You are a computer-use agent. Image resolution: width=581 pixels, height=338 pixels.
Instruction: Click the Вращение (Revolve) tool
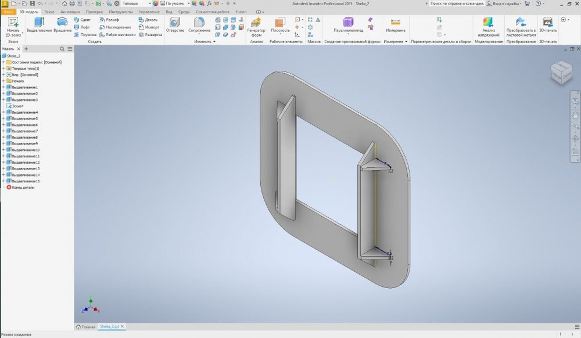pos(63,24)
